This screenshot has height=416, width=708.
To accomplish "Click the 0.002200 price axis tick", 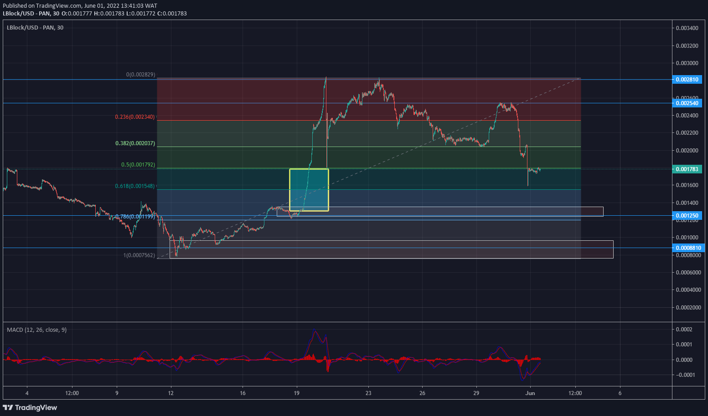I will [x=687, y=133].
